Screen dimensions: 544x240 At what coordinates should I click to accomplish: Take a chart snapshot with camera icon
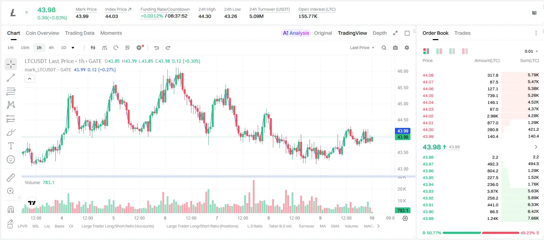click(x=395, y=48)
